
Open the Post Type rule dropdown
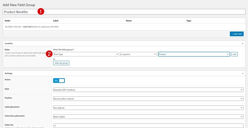click(x=86, y=54)
